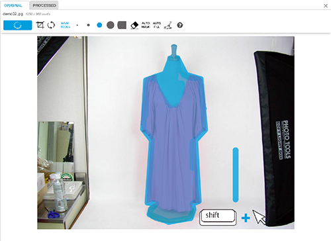Select the blue medium brush size
Image resolution: width=331 pixels, height=241 pixels.
point(99,25)
